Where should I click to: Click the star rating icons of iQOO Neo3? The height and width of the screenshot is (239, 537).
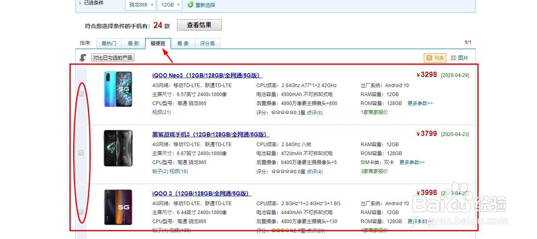pos(282,112)
